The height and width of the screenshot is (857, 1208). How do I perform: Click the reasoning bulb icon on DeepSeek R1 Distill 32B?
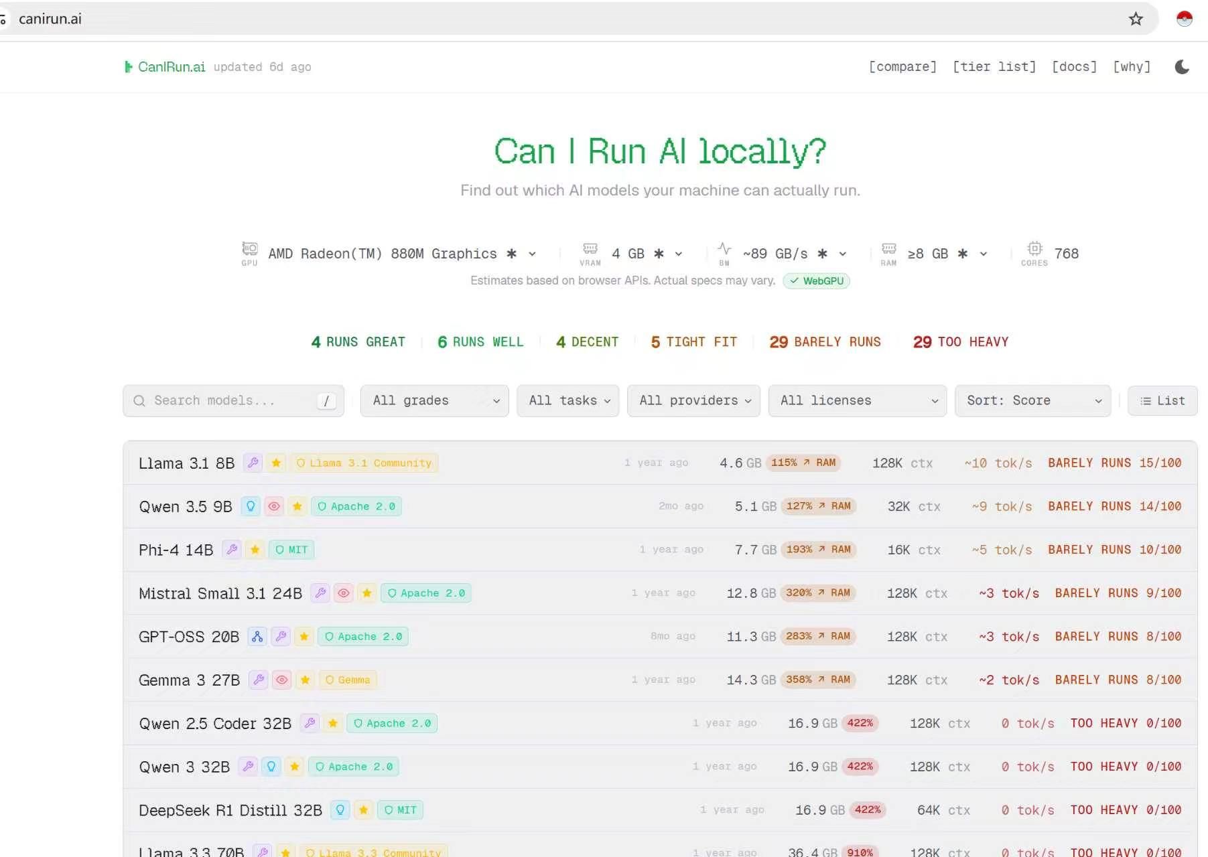(340, 810)
